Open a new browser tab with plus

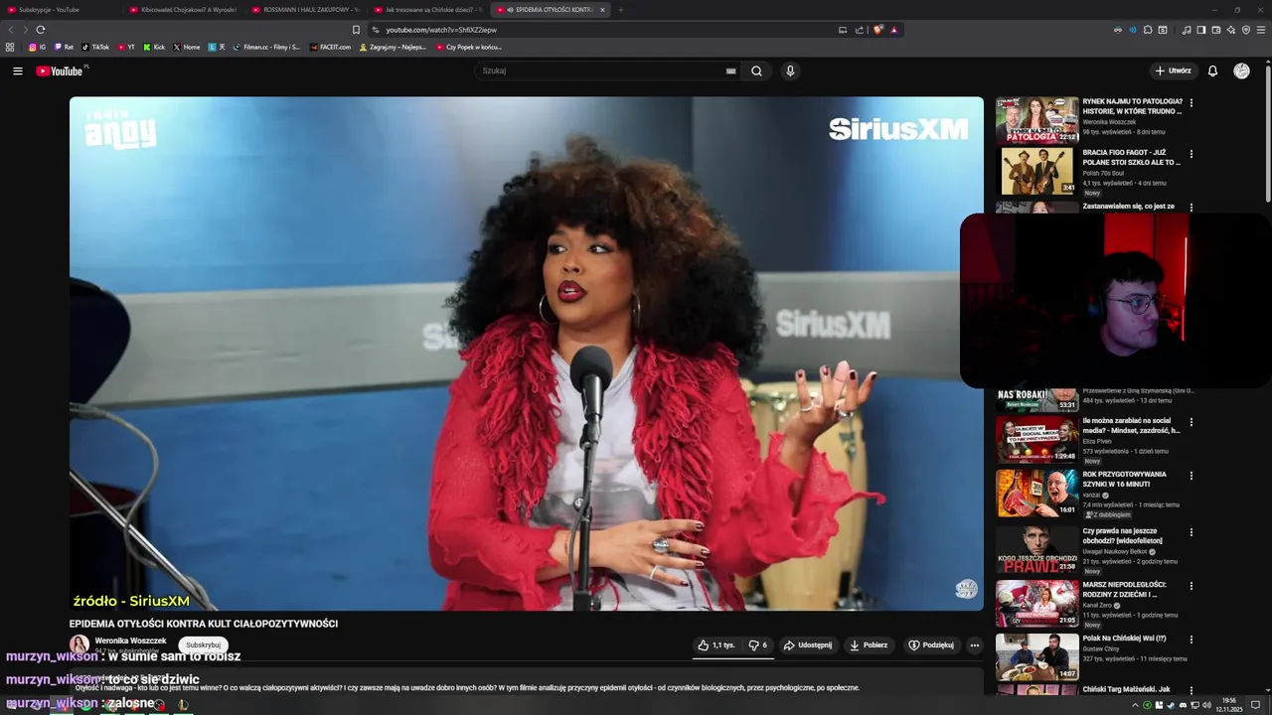pyautogui.click(x=621, y=10)
